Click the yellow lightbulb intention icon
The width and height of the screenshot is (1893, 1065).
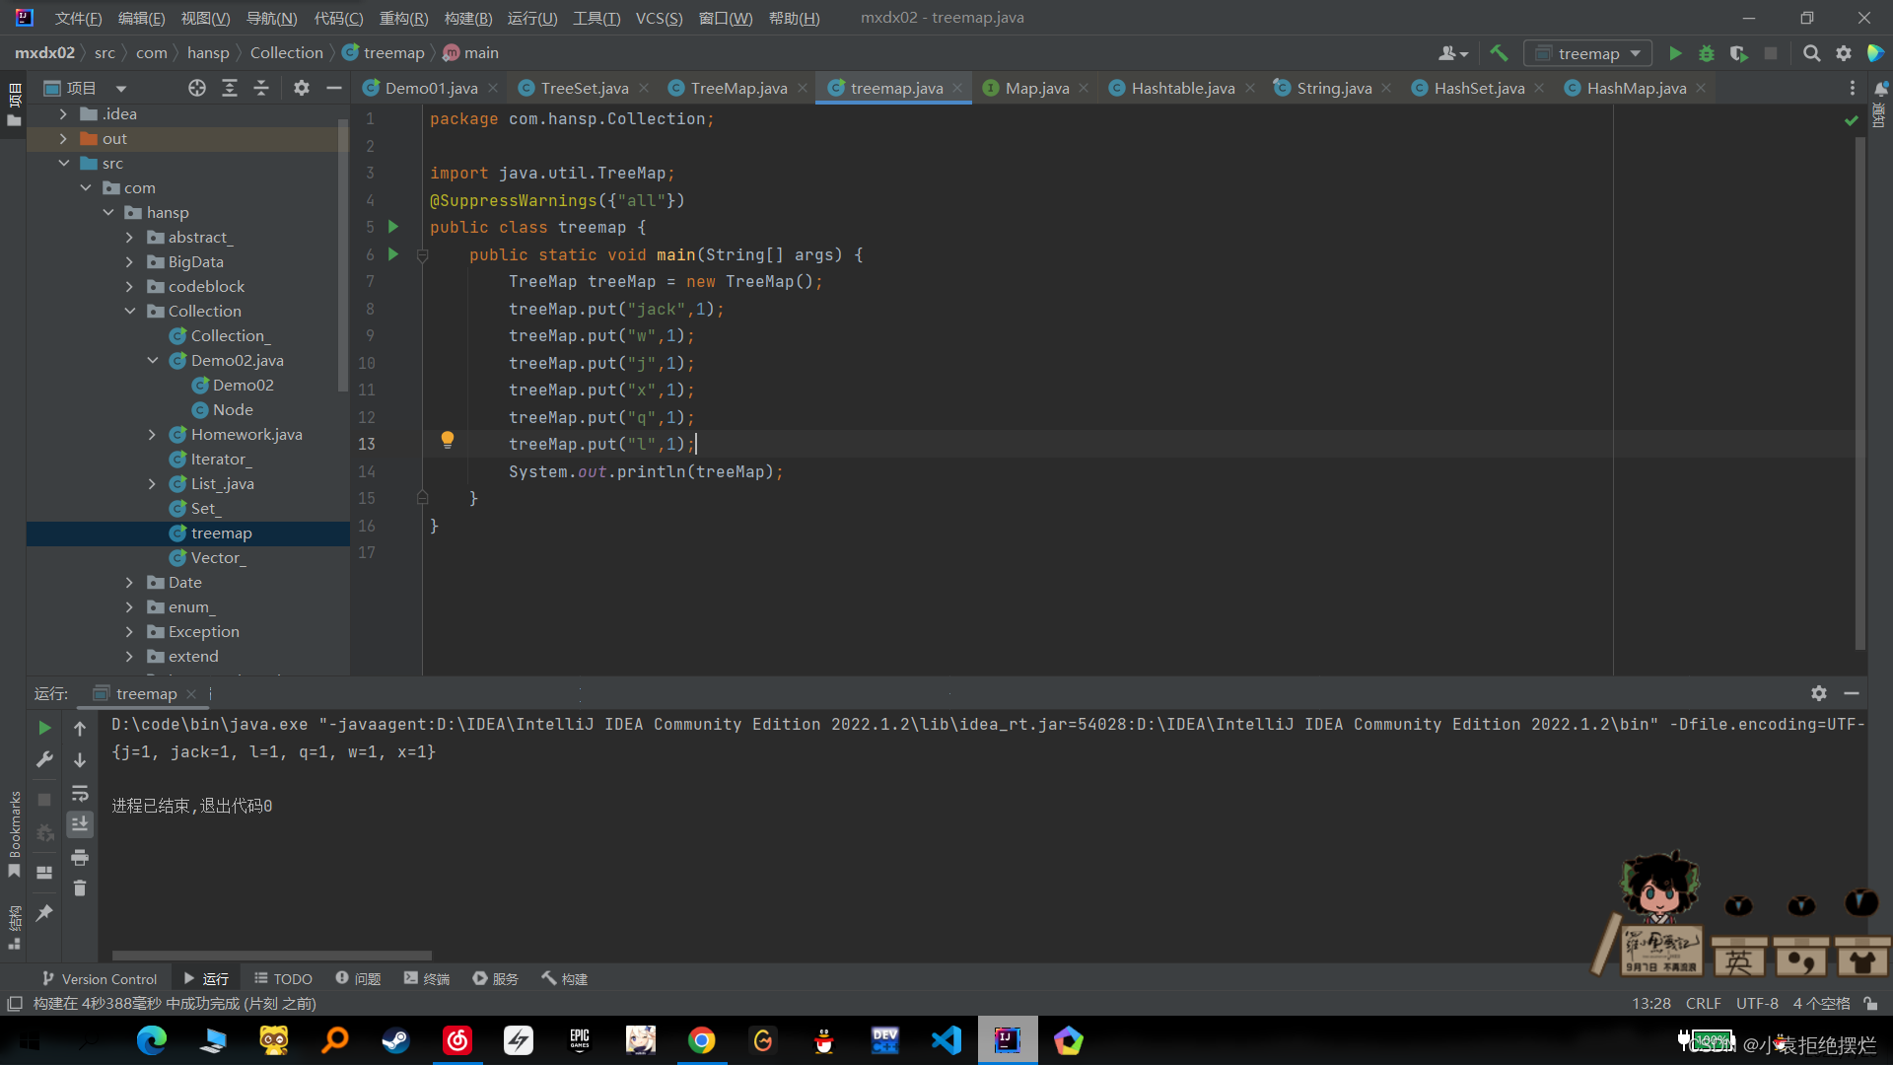[x=447, y=440]
